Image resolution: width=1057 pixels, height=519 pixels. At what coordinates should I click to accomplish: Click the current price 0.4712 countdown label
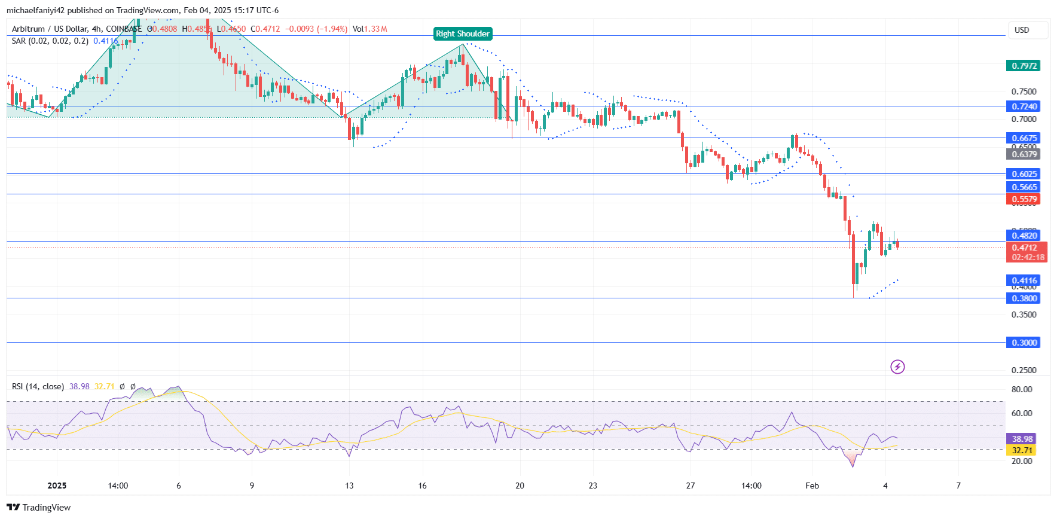coord(1027,252)
